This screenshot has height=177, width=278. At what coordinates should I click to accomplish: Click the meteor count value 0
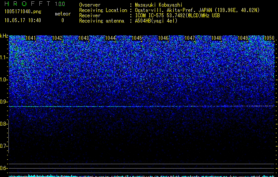63,20
